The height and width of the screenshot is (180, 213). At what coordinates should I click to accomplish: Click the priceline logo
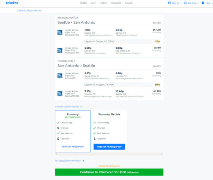[12, 3]
